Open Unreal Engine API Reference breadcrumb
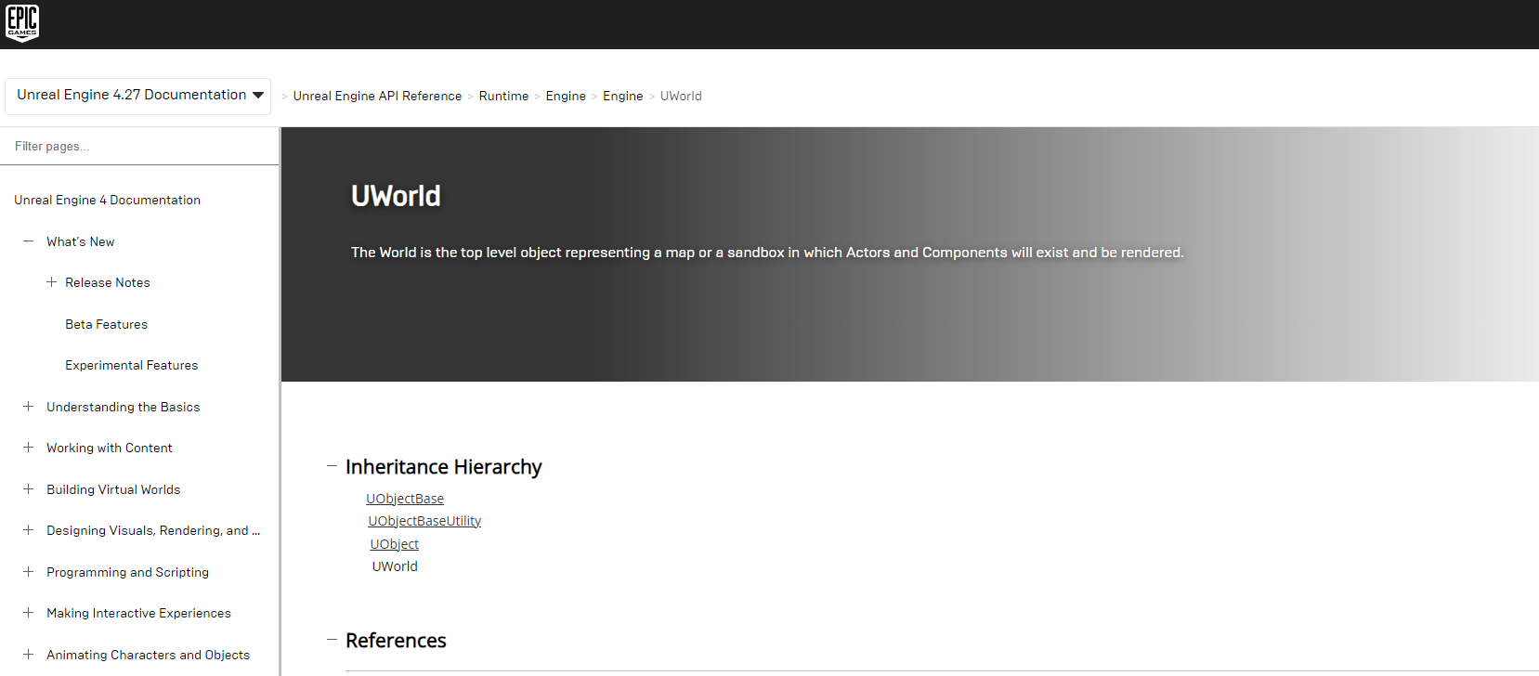The image size is (1539, 676). click(377, 96)
